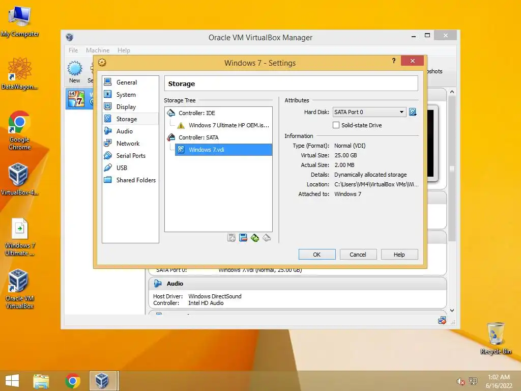Screen dimensions: 521x391
Task: Open the File menu in VirtualBox Manager
Action: click(x=73, y=50)
